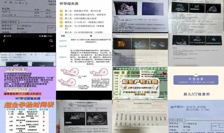Toggle the 第一关 抽血确认怀孕 checkmark
The height and width of the screenshot is (133, 224).
coord(61,11)
